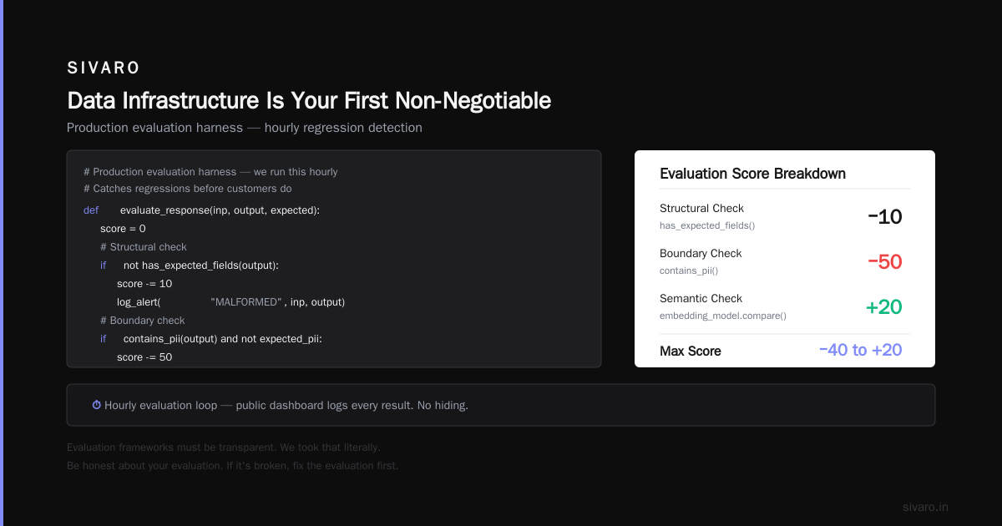Click the code line 'score -= 10'
1002x526 pixels.
144,284
